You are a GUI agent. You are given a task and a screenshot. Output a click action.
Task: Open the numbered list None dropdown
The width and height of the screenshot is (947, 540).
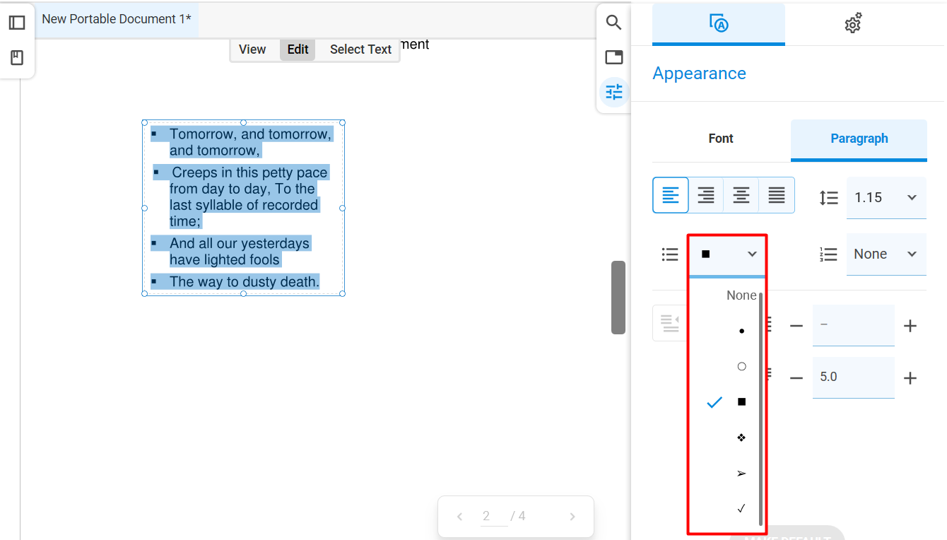[886, 254]
